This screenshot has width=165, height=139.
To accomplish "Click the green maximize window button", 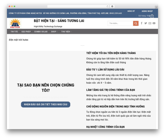I will pos(15,6).
